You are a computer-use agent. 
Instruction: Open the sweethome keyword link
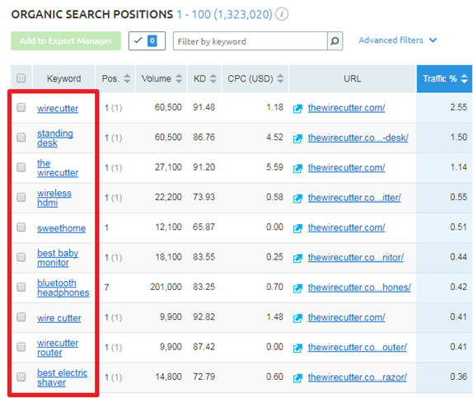tap(61, 228)
